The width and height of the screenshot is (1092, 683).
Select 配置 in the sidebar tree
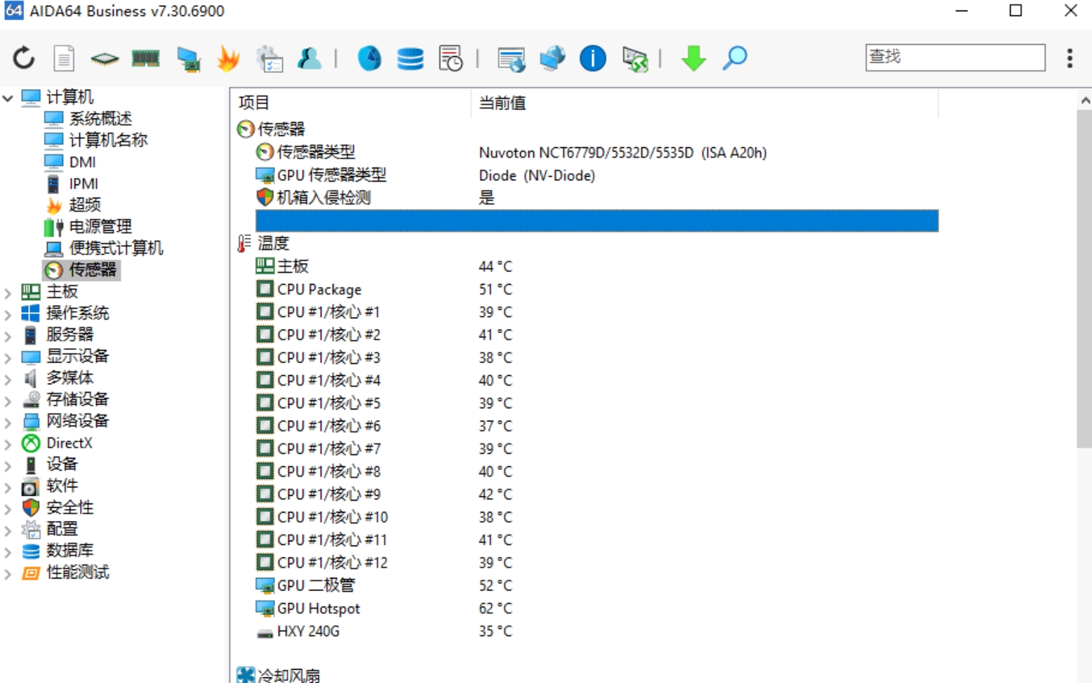62,529
